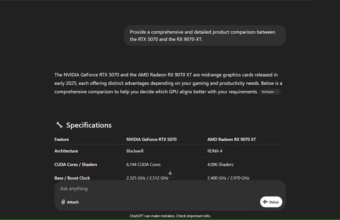This screenshot has height=220, width=340.
Task: Select the AMD Radeon RX 9070 XT column header
Action: tap(231, 139)
